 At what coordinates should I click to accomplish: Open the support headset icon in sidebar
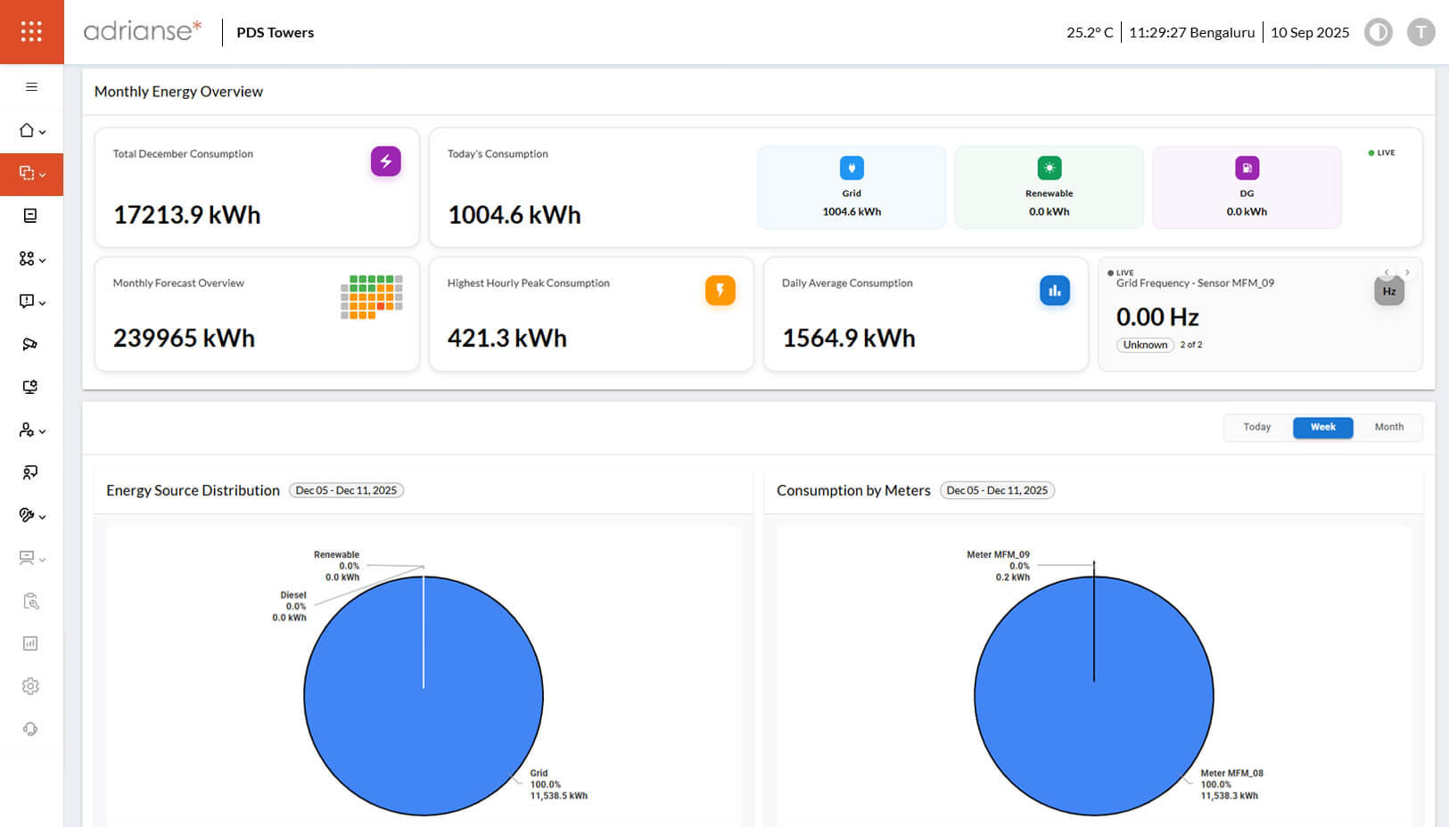coord(30,729)
